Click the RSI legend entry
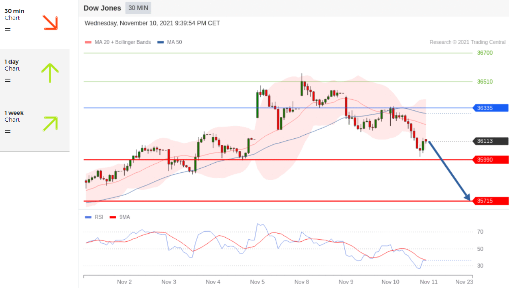This screenshot has height=288, width=509. [x=94, y=217]
